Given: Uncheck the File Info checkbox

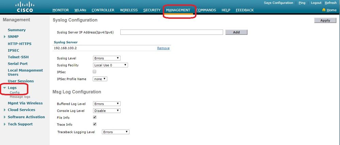Looking at the screenshot, I should click(x=95, y=117).
